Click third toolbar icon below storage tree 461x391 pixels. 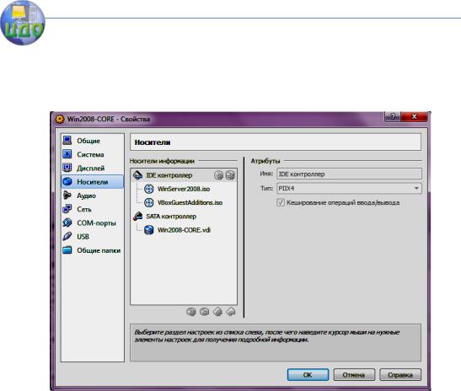pos(217,311)
